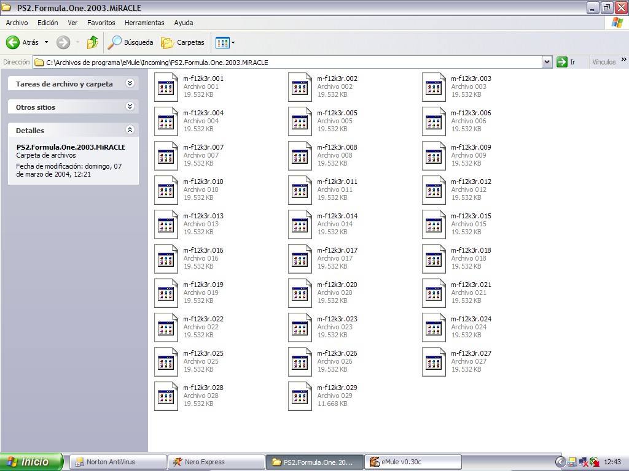
Task: Click the Inicio start button
Action: pyautogui.click(x=31, y=462)
